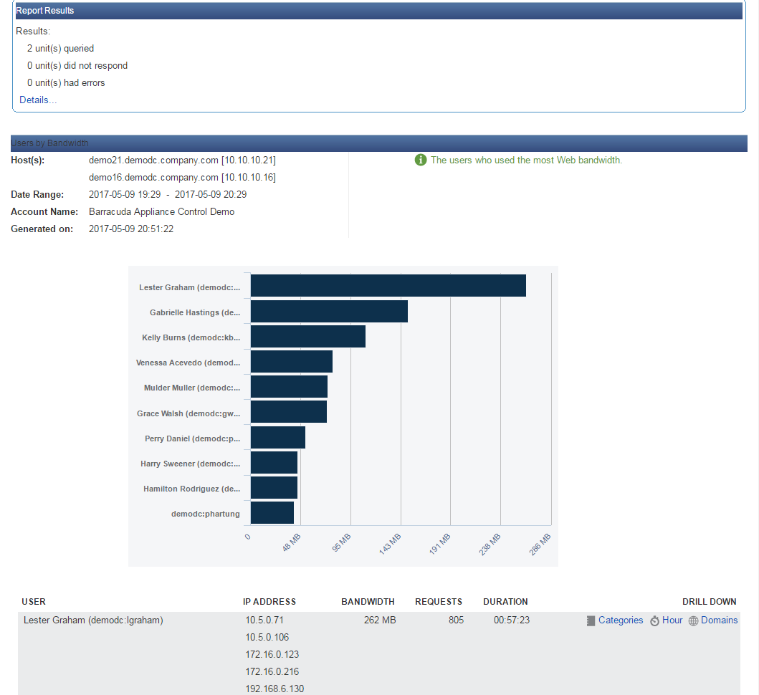This screenshot has height=695, width=759.
Task: Click the DRILL DOWN column header
Action: coord(709,602)
